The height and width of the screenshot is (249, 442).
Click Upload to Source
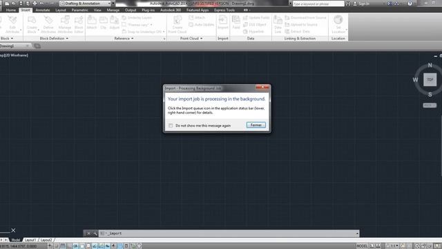coord(301,25)
